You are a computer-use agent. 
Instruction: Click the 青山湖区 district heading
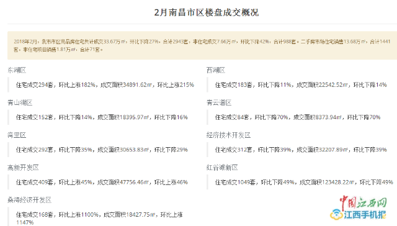(x=20, y=102)
